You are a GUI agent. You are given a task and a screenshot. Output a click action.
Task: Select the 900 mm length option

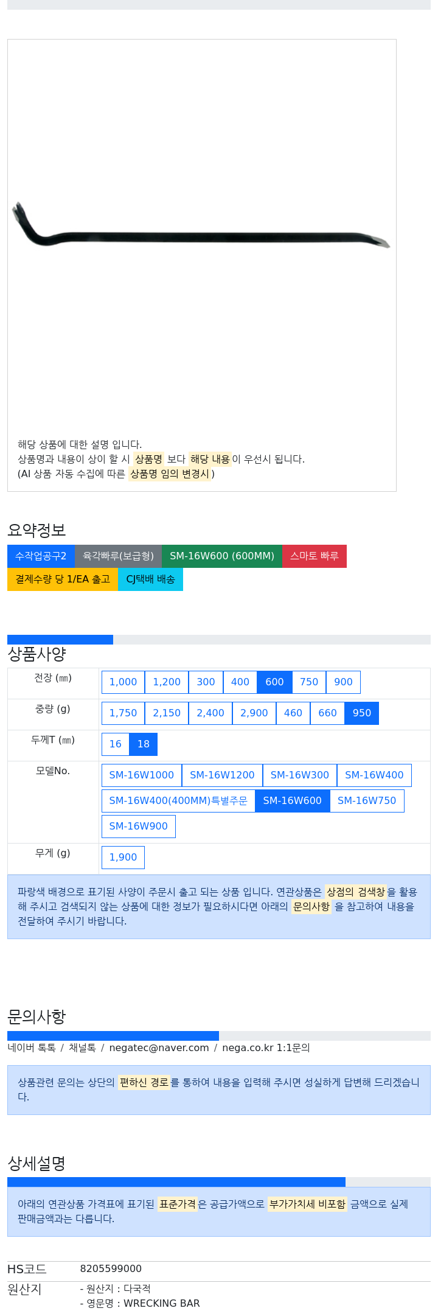[343, 682]
